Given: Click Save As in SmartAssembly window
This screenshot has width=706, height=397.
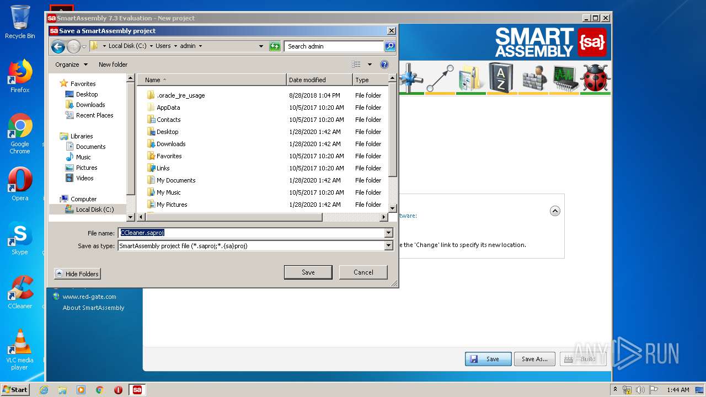Looking at the screenshot, I should point(534,359).
